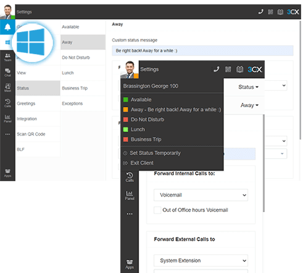
Task: Open the phonebook icon in back window header
Action: [280, 12]
